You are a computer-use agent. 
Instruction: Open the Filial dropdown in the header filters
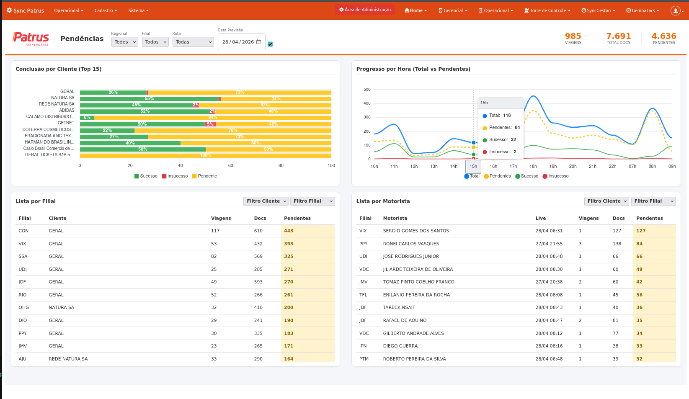click(x=155, y=42)
